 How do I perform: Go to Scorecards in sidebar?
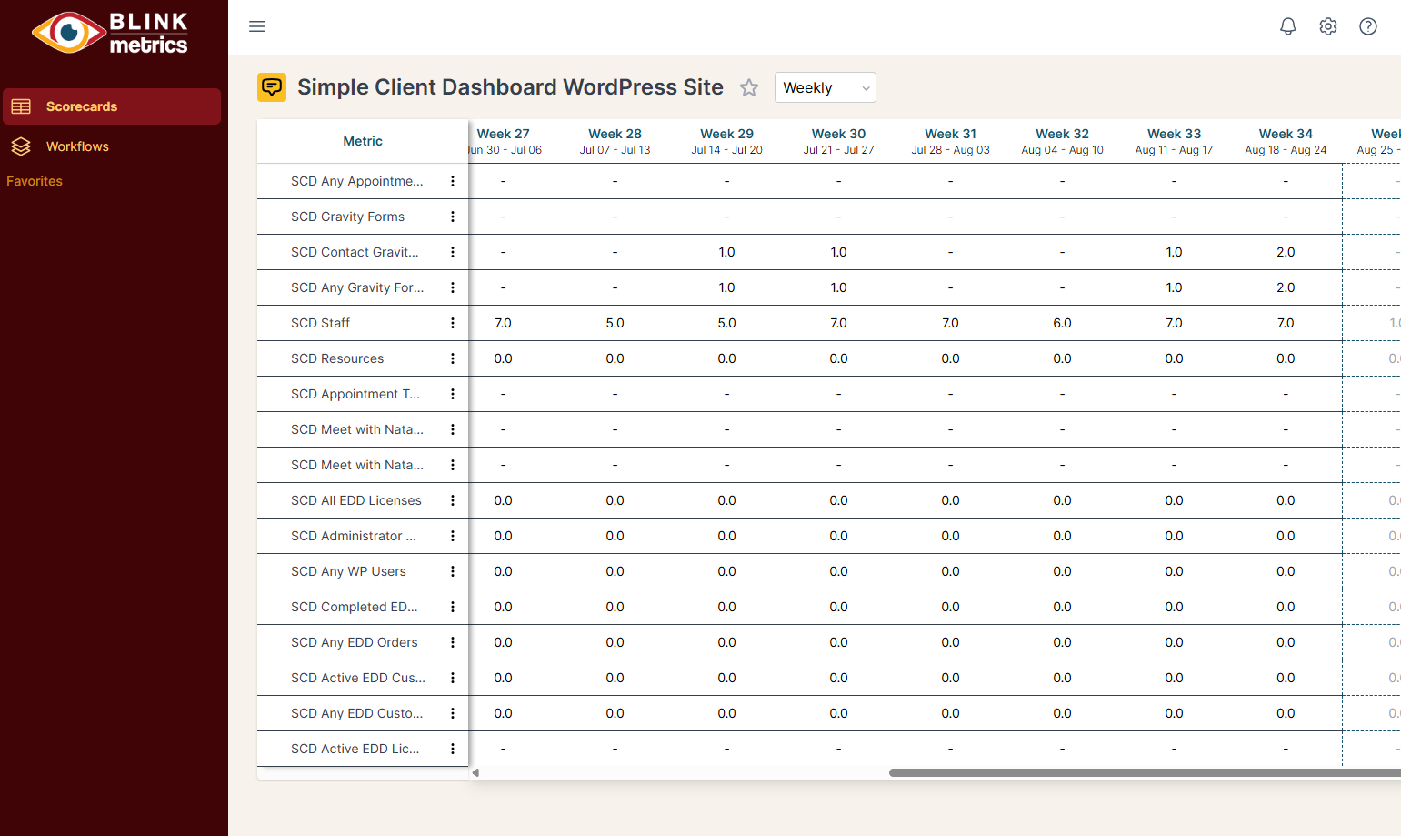pyautogui.click(x=82, y=106)
